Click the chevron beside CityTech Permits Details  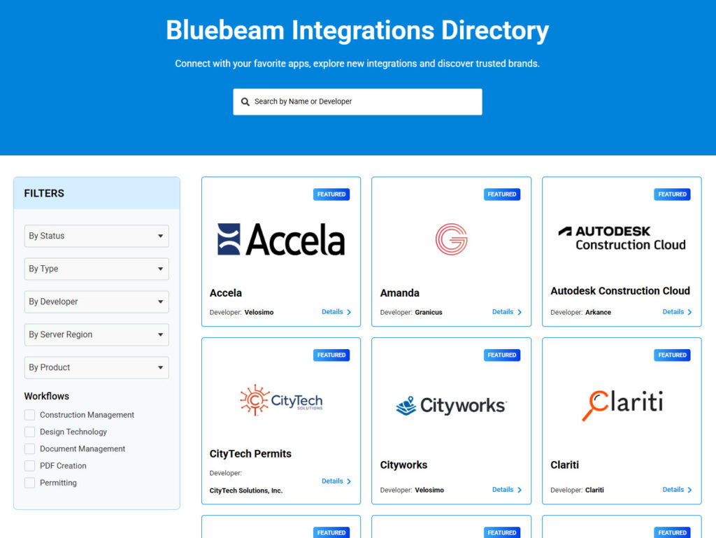[349, 481]
